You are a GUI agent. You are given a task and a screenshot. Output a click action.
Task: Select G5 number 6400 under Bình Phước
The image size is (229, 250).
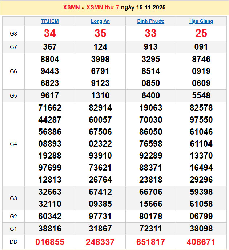coord(150,95)
